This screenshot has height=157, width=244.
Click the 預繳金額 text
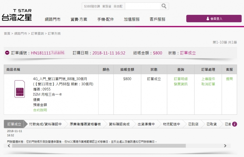[x=40, y=105]
